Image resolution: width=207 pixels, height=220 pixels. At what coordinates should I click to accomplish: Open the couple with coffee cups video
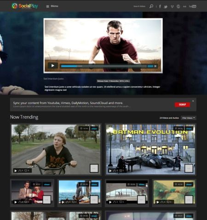click(x=32, y=192)
